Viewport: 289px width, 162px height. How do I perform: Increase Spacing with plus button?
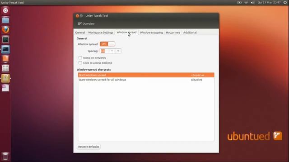118,51
